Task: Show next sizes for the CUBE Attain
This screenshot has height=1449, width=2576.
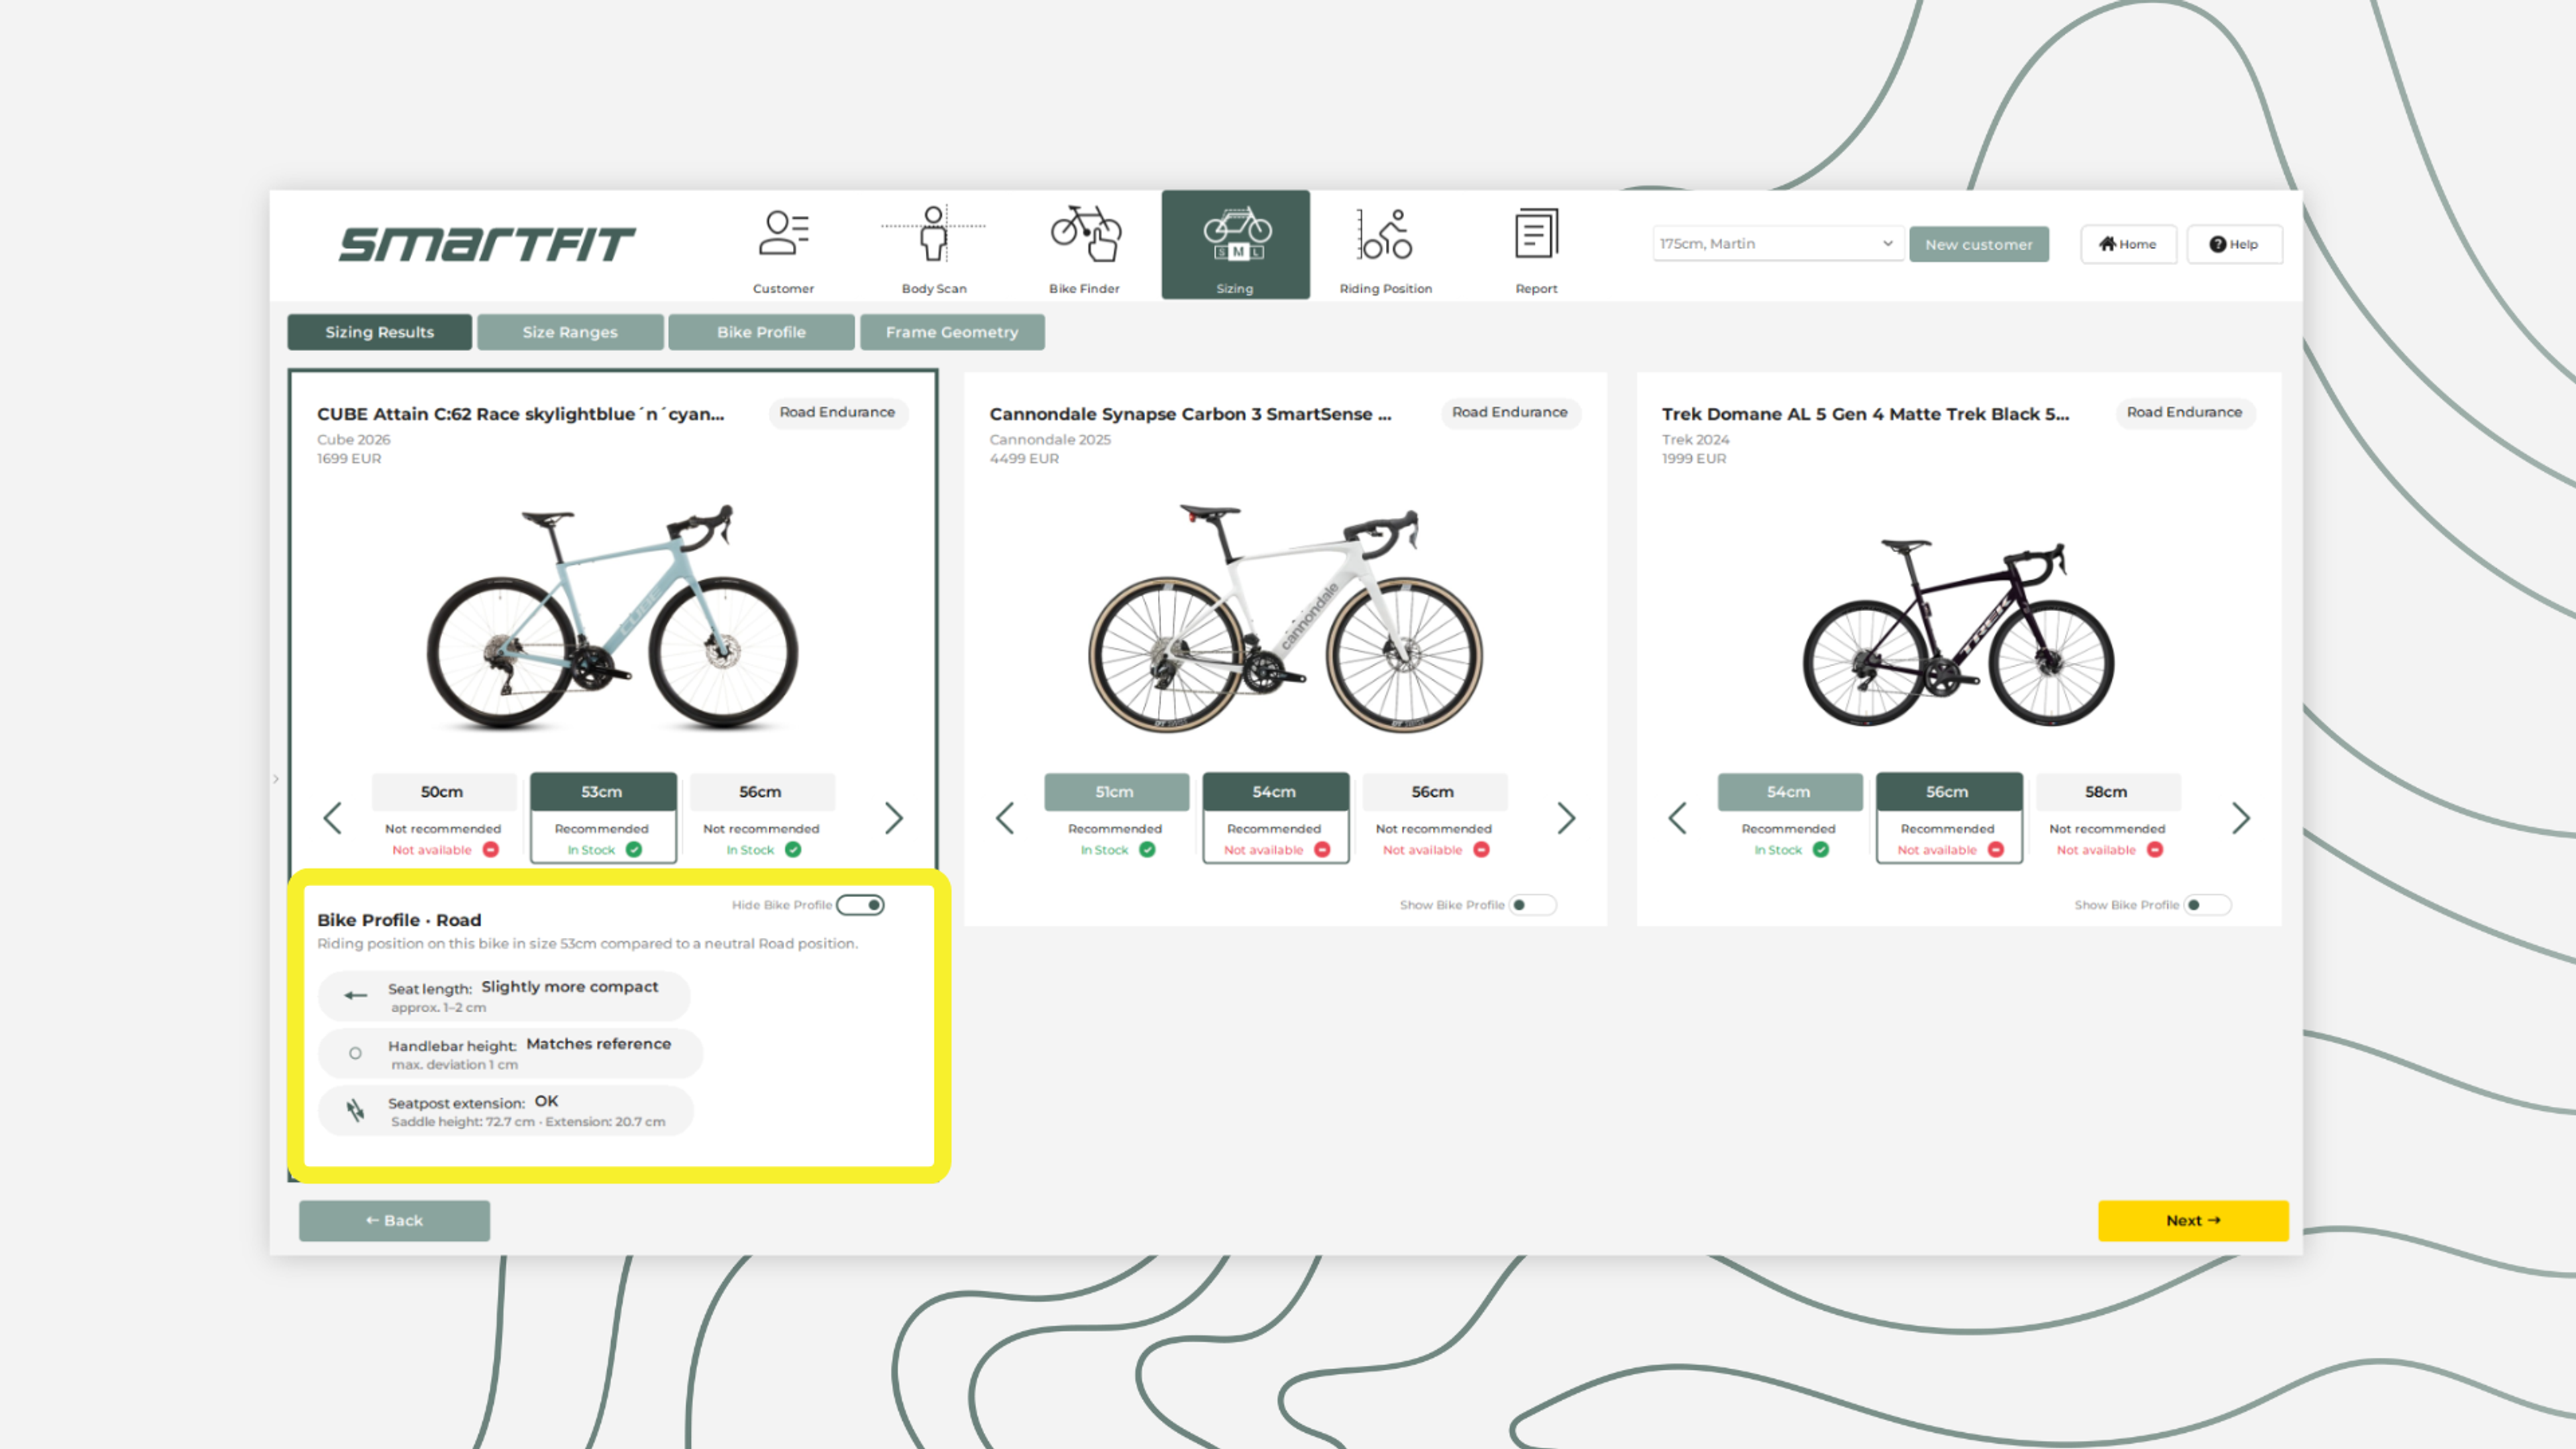Action: pos(894,818)
